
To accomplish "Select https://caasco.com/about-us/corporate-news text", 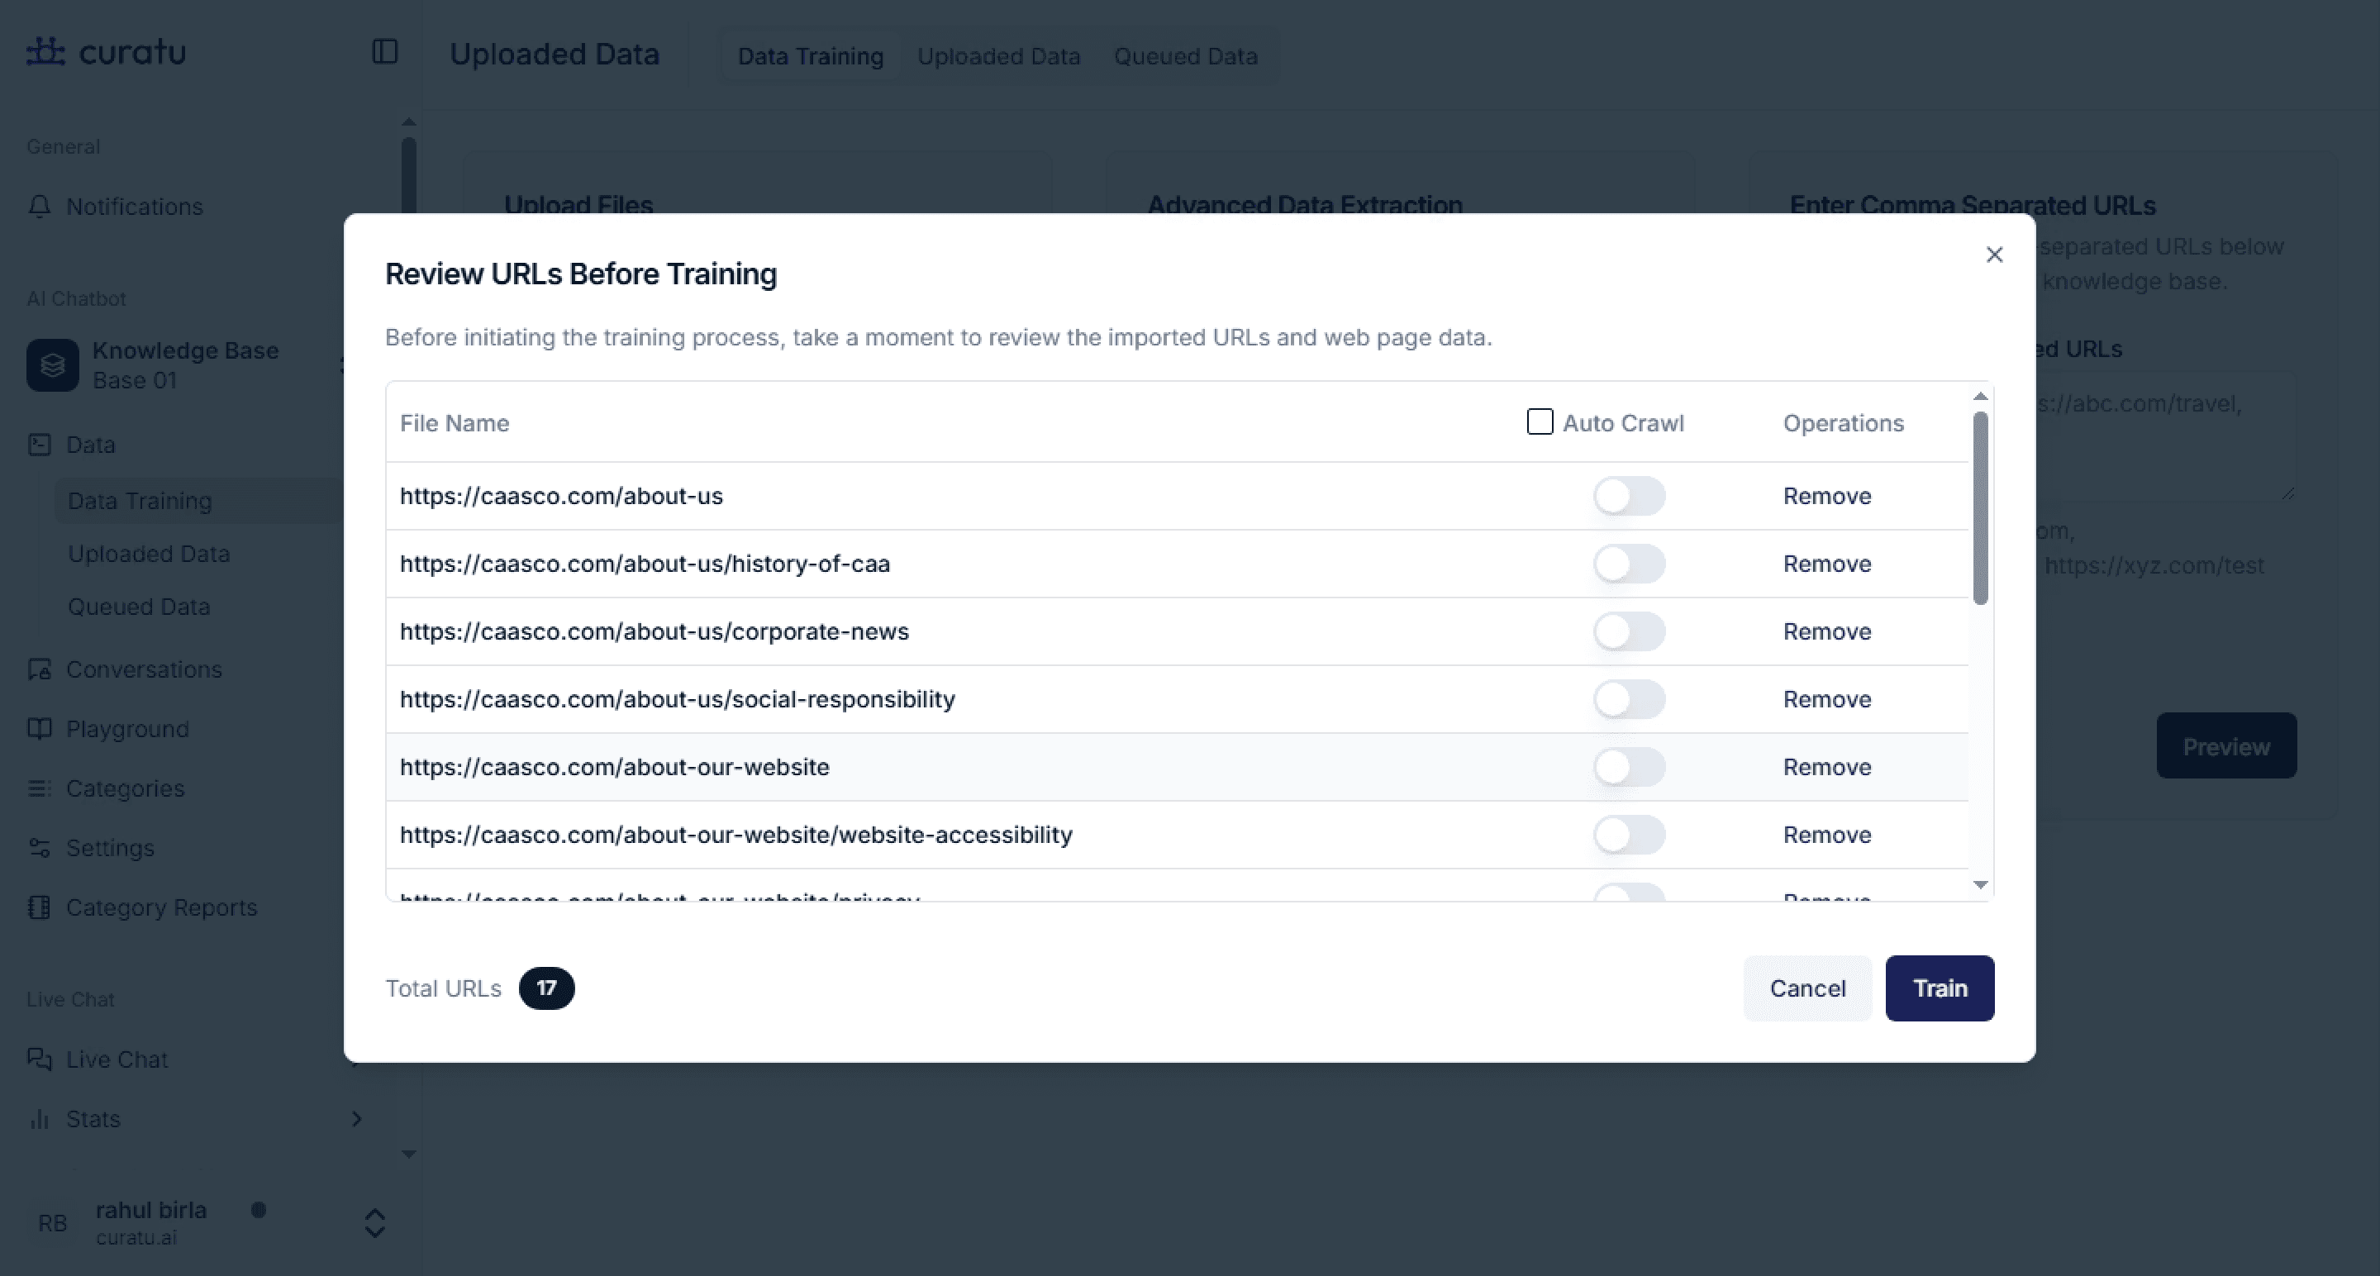I will [x=654, y=631].
